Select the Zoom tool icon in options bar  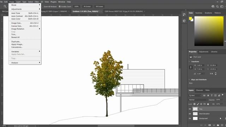pos(5,6)
